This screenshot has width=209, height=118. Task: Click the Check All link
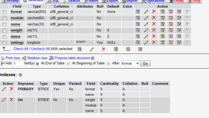click(21, 49)
